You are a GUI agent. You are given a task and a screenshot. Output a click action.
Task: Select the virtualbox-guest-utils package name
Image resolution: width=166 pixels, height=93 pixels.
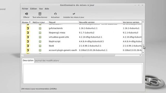click(x=59, y=37)
